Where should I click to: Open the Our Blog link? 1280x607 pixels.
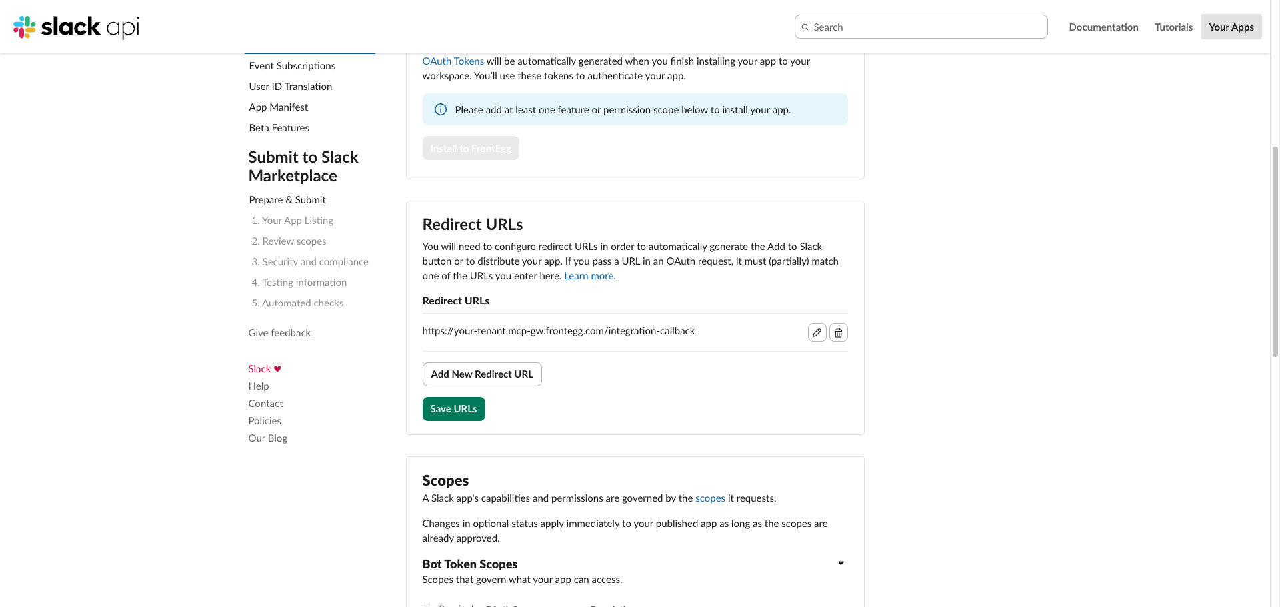[x=268, y=438]
